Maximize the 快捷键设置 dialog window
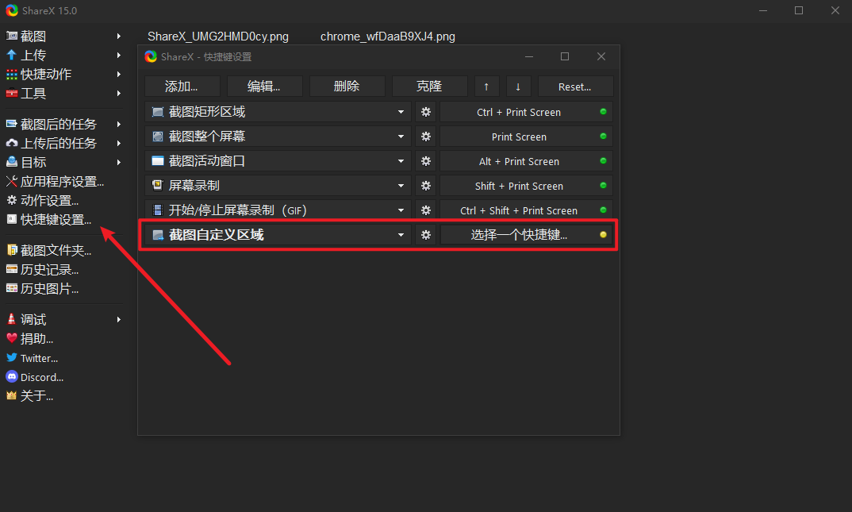 [565, 56]
